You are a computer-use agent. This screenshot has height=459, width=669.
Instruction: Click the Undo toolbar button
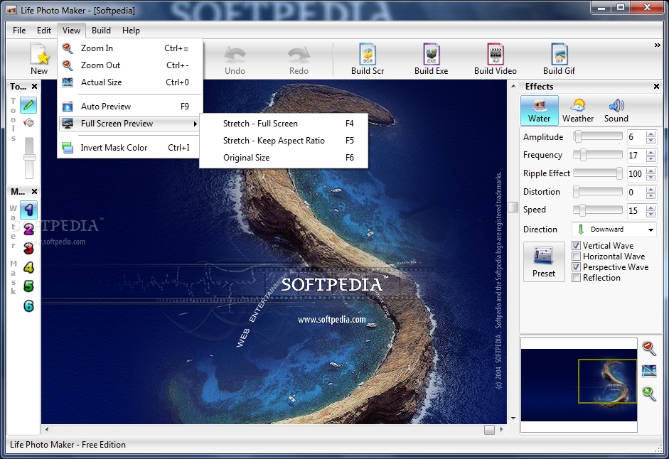point(235,59)
